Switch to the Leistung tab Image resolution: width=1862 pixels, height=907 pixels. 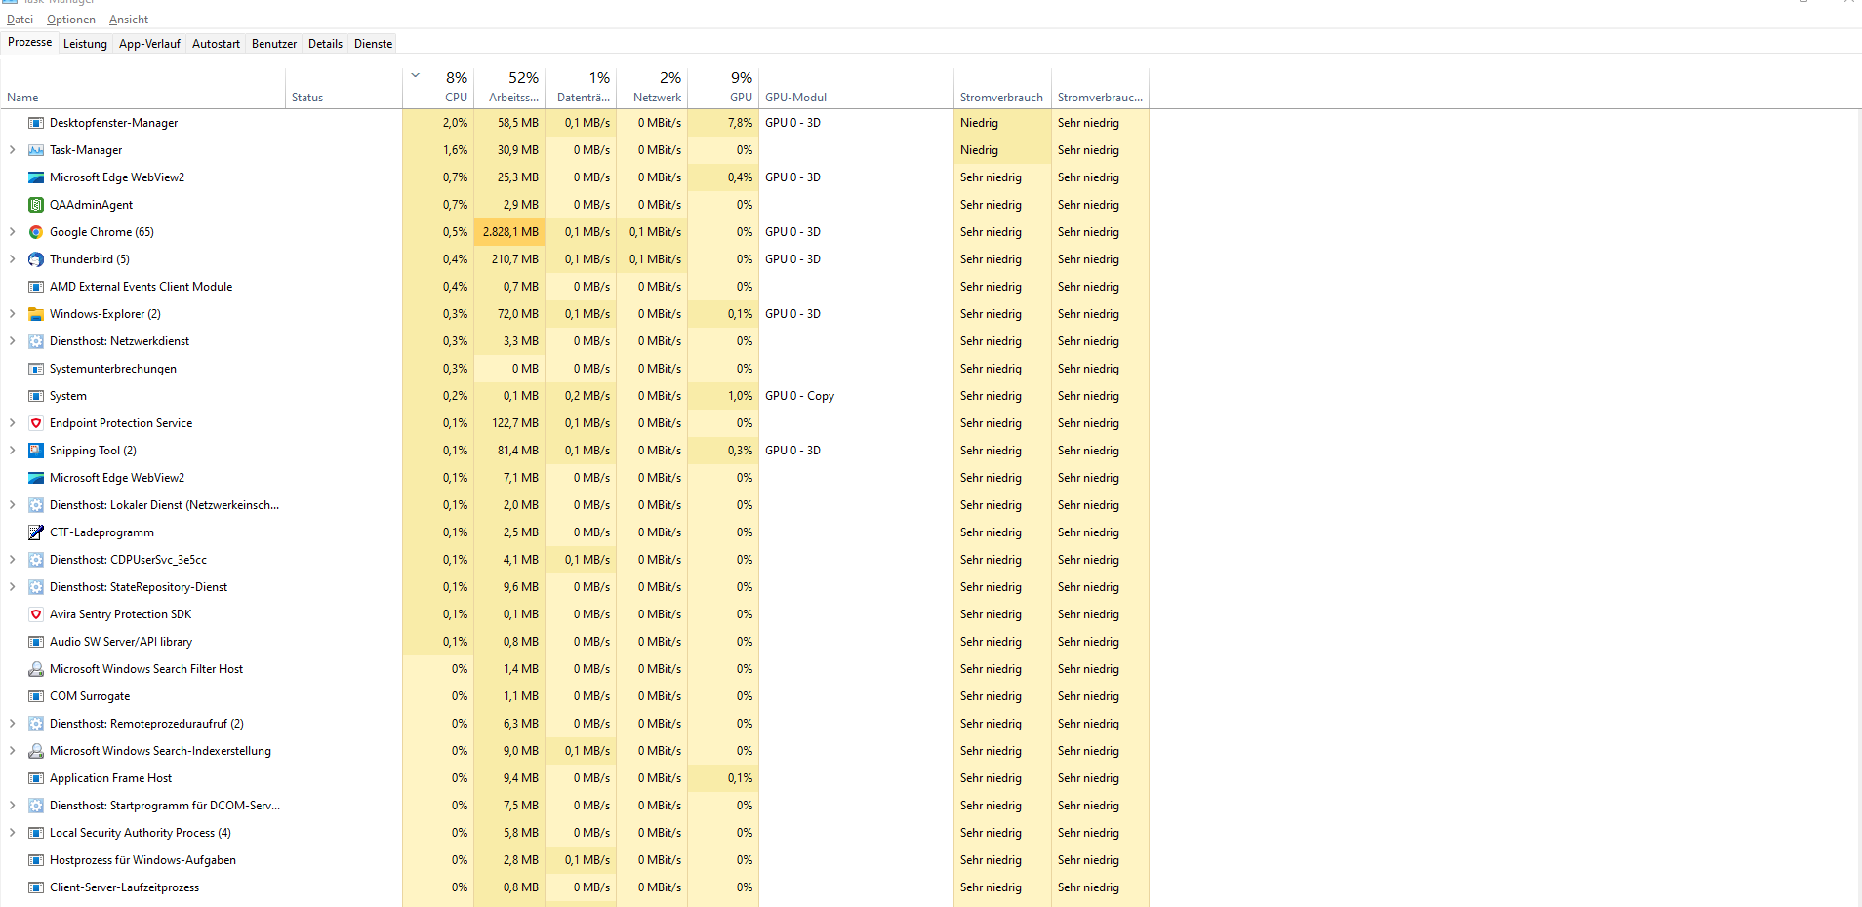(85, 43)
